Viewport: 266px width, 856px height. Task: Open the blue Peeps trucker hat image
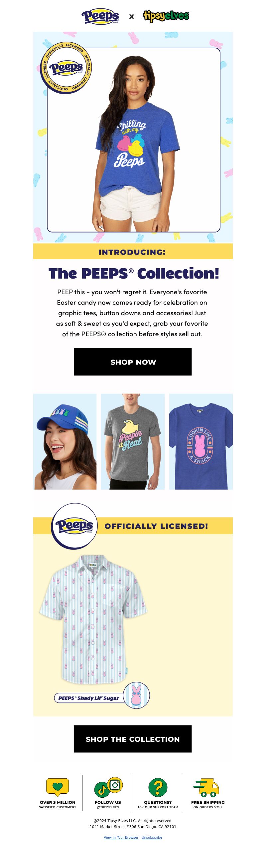pos(65,441)
